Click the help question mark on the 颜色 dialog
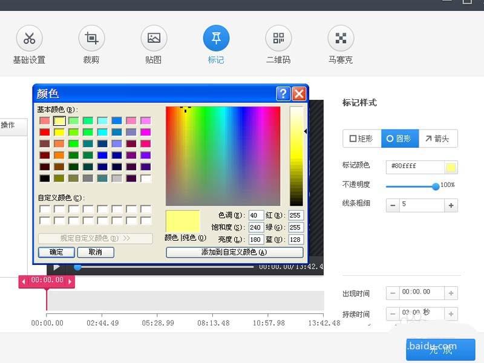The image size is (484, 363). tap(284, 94)
